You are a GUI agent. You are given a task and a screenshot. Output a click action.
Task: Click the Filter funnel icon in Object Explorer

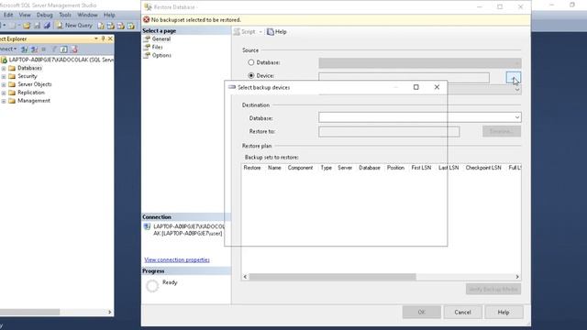click(x=54, y=49)
